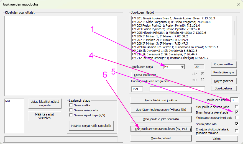Click Näytä jäsenet button

pyautogui.click(x=224, y=81)
